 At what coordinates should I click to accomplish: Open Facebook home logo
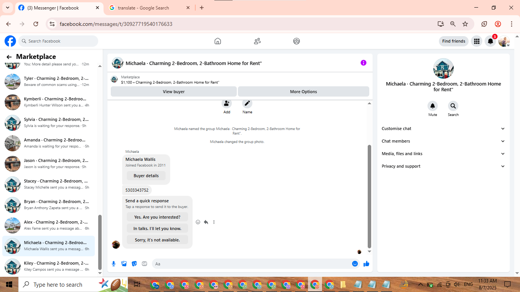pos(10,41)
